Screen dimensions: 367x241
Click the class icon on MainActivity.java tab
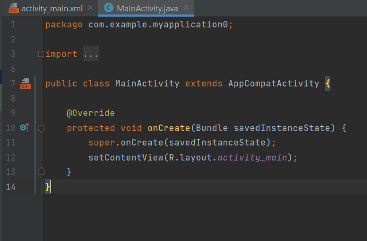(109, 8)
